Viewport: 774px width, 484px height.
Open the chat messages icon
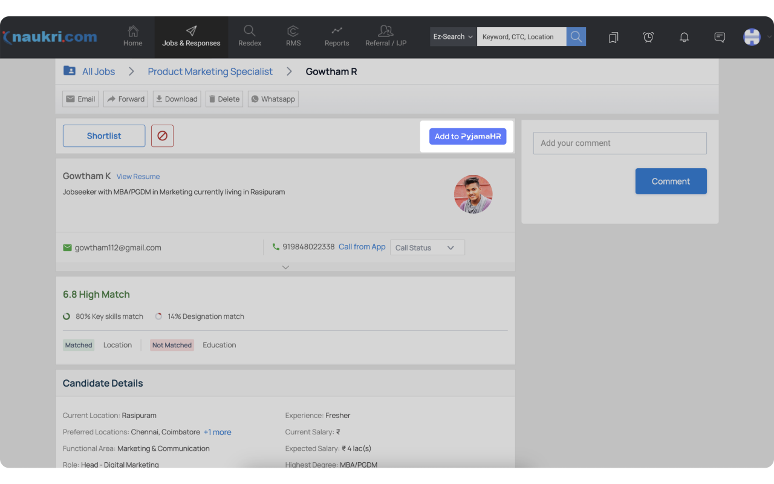point(720,37)
